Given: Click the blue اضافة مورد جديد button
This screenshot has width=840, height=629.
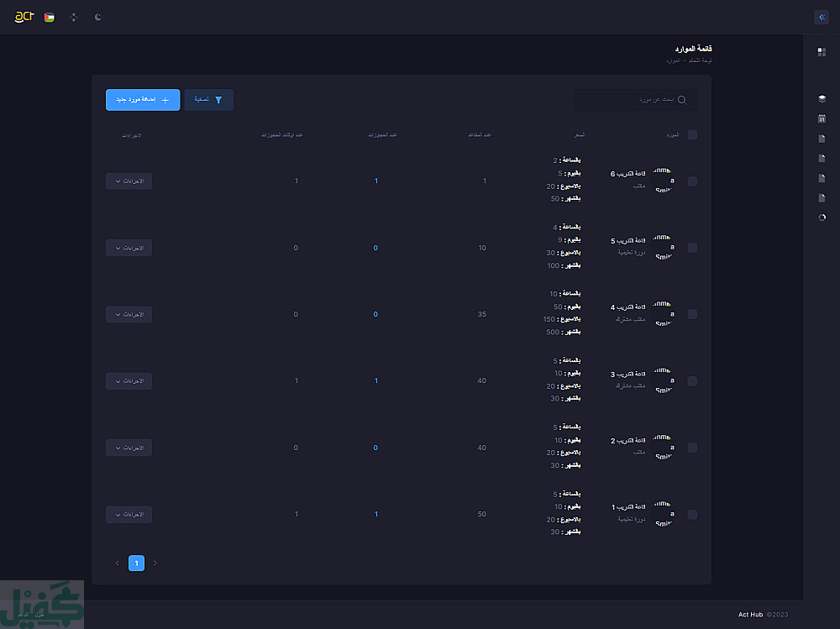Looking at the screenshot, I should point(143,100).
